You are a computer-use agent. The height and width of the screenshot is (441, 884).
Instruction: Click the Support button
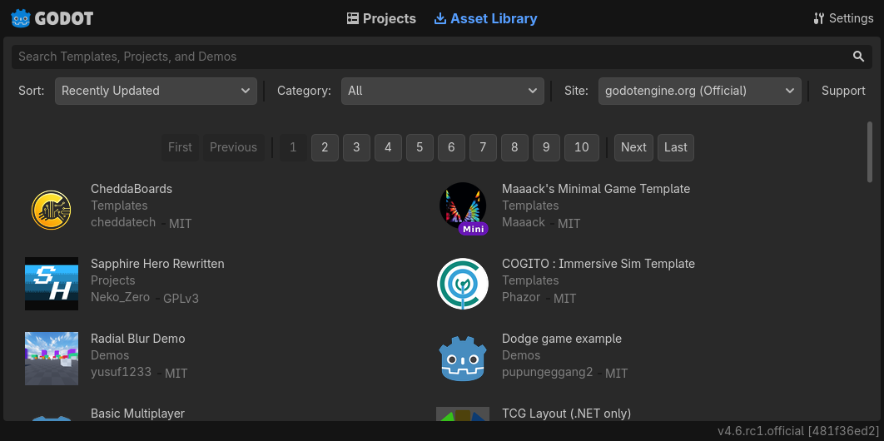[843, 91]
